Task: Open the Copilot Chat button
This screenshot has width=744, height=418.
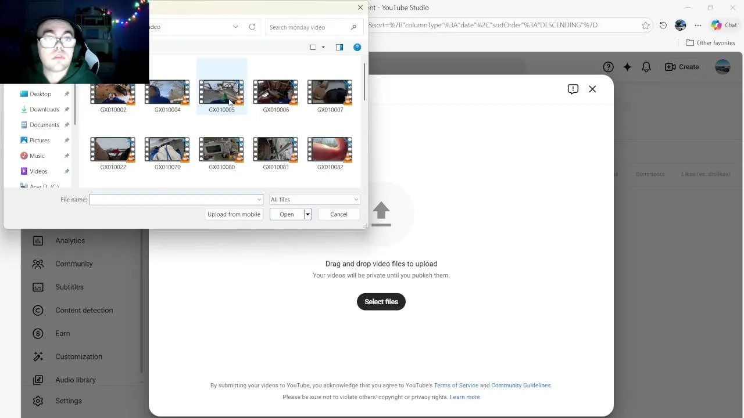Action: pos(724,25)
